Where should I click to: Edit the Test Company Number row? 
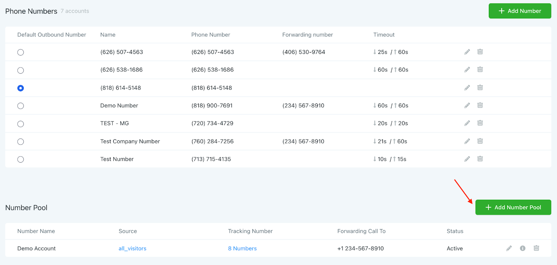pos(467,141)
